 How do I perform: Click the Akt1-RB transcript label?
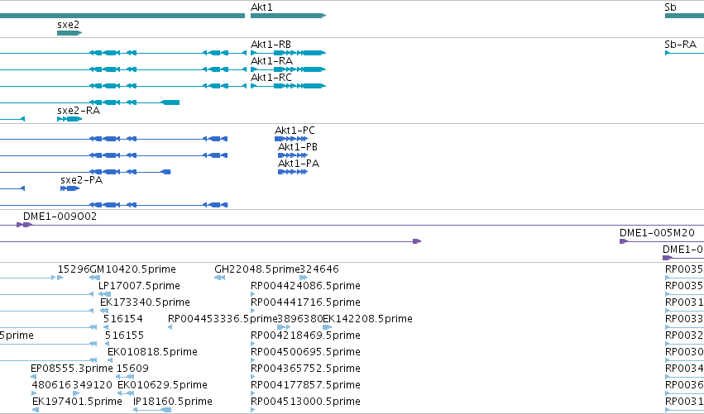[271, 45]
